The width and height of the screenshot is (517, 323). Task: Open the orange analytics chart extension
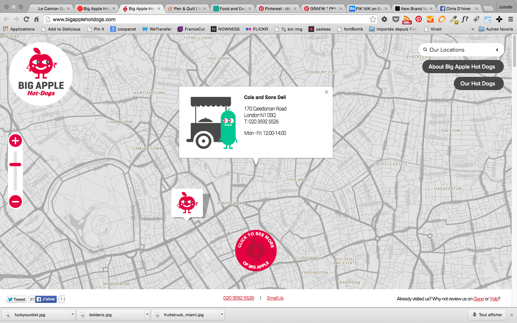(x=430, y=19)
